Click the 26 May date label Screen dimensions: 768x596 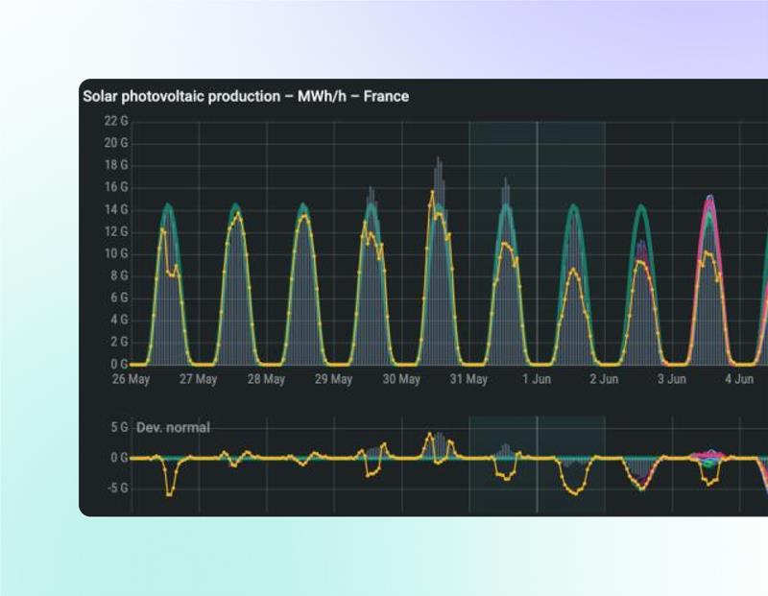coord(132,379)
